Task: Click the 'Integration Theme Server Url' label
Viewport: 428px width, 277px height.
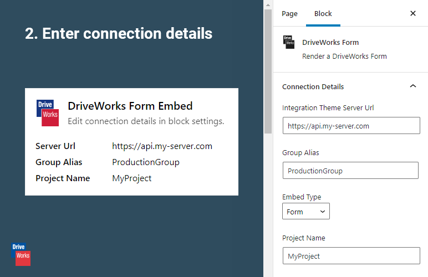Action: (328, 107)
